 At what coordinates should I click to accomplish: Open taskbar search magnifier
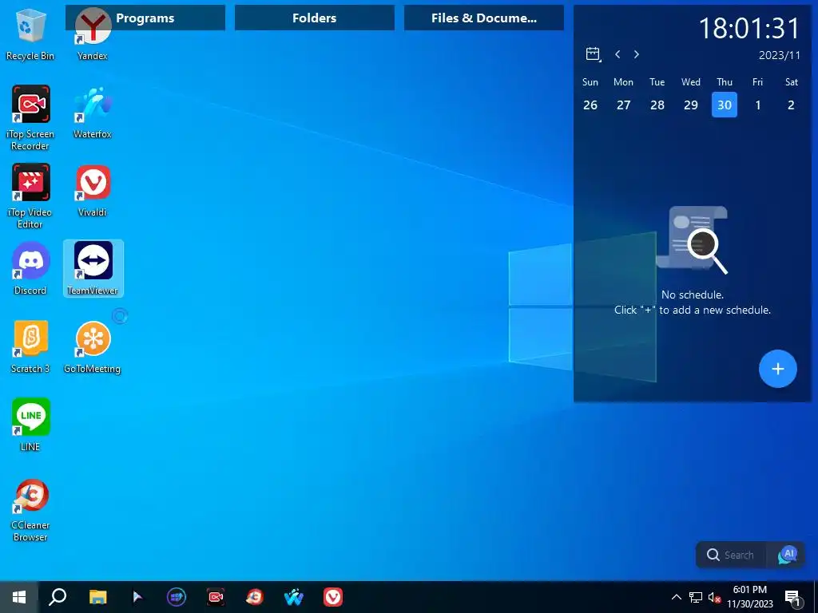(58, 597)
